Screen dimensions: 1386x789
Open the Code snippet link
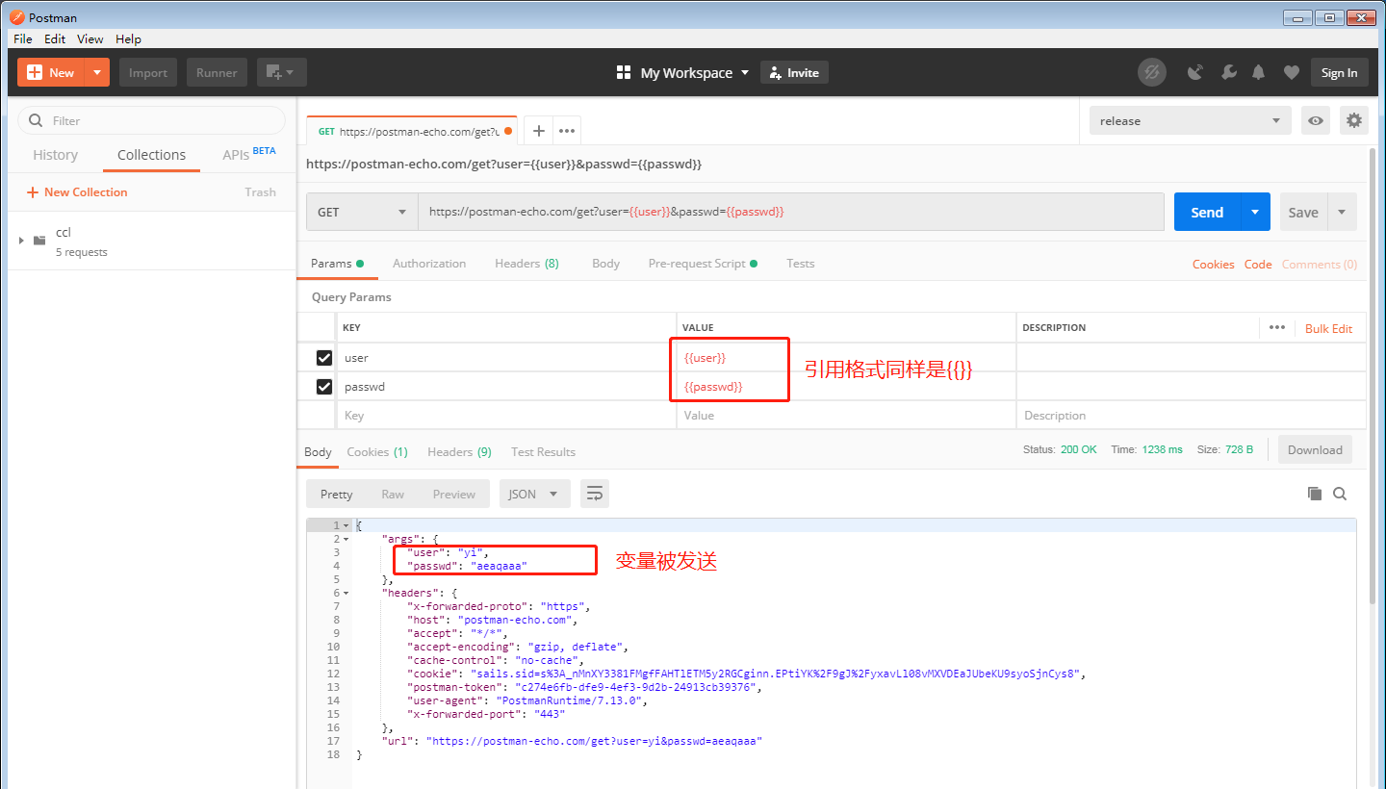[x=1258, y=264]
